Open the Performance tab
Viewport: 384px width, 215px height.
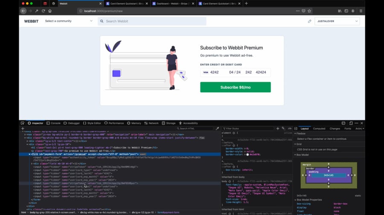pos(114,123)
